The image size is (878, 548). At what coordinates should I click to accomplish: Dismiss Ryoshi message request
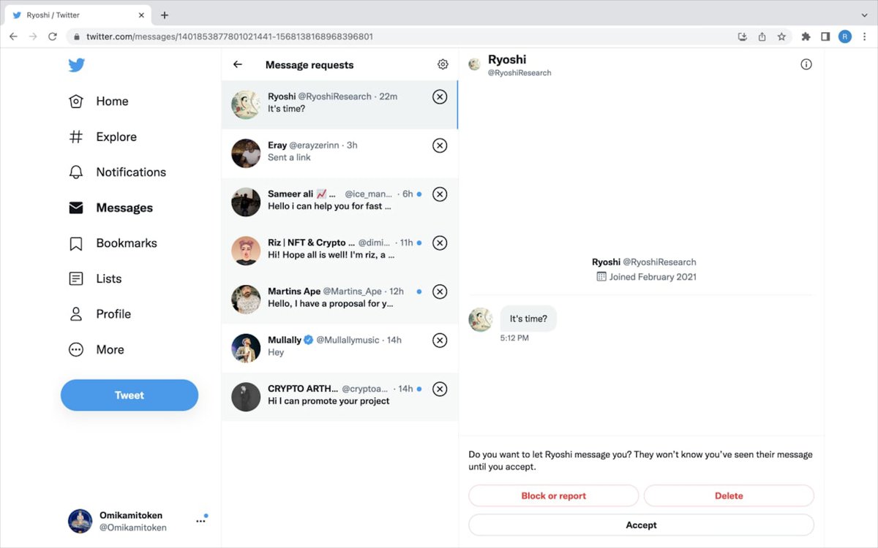point(440,96)
